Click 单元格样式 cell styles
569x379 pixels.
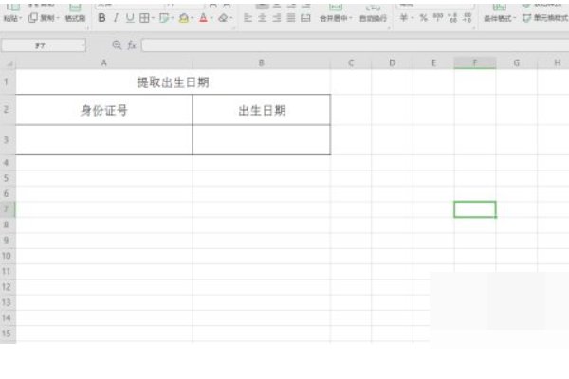coord(545,18)
